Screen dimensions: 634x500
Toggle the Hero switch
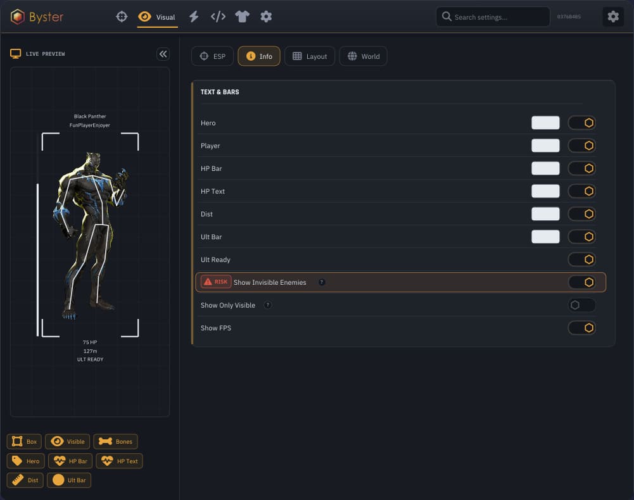[x=582, y=123]
